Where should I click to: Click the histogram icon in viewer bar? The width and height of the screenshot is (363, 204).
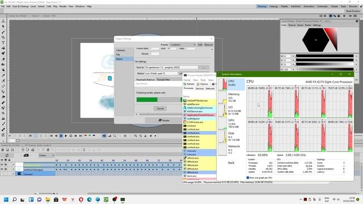(109, 136)
